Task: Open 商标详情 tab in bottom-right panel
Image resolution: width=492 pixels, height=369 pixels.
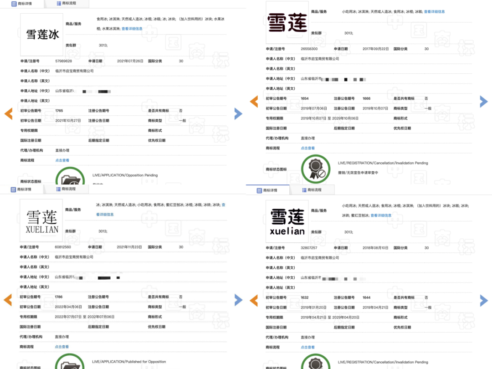Action: [x=267, y=190]
